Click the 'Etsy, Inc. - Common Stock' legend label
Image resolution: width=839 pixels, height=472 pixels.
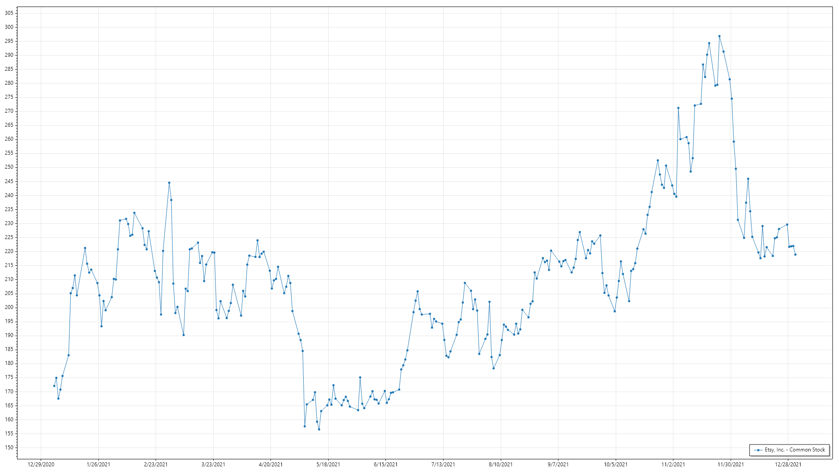coord(794,450)
